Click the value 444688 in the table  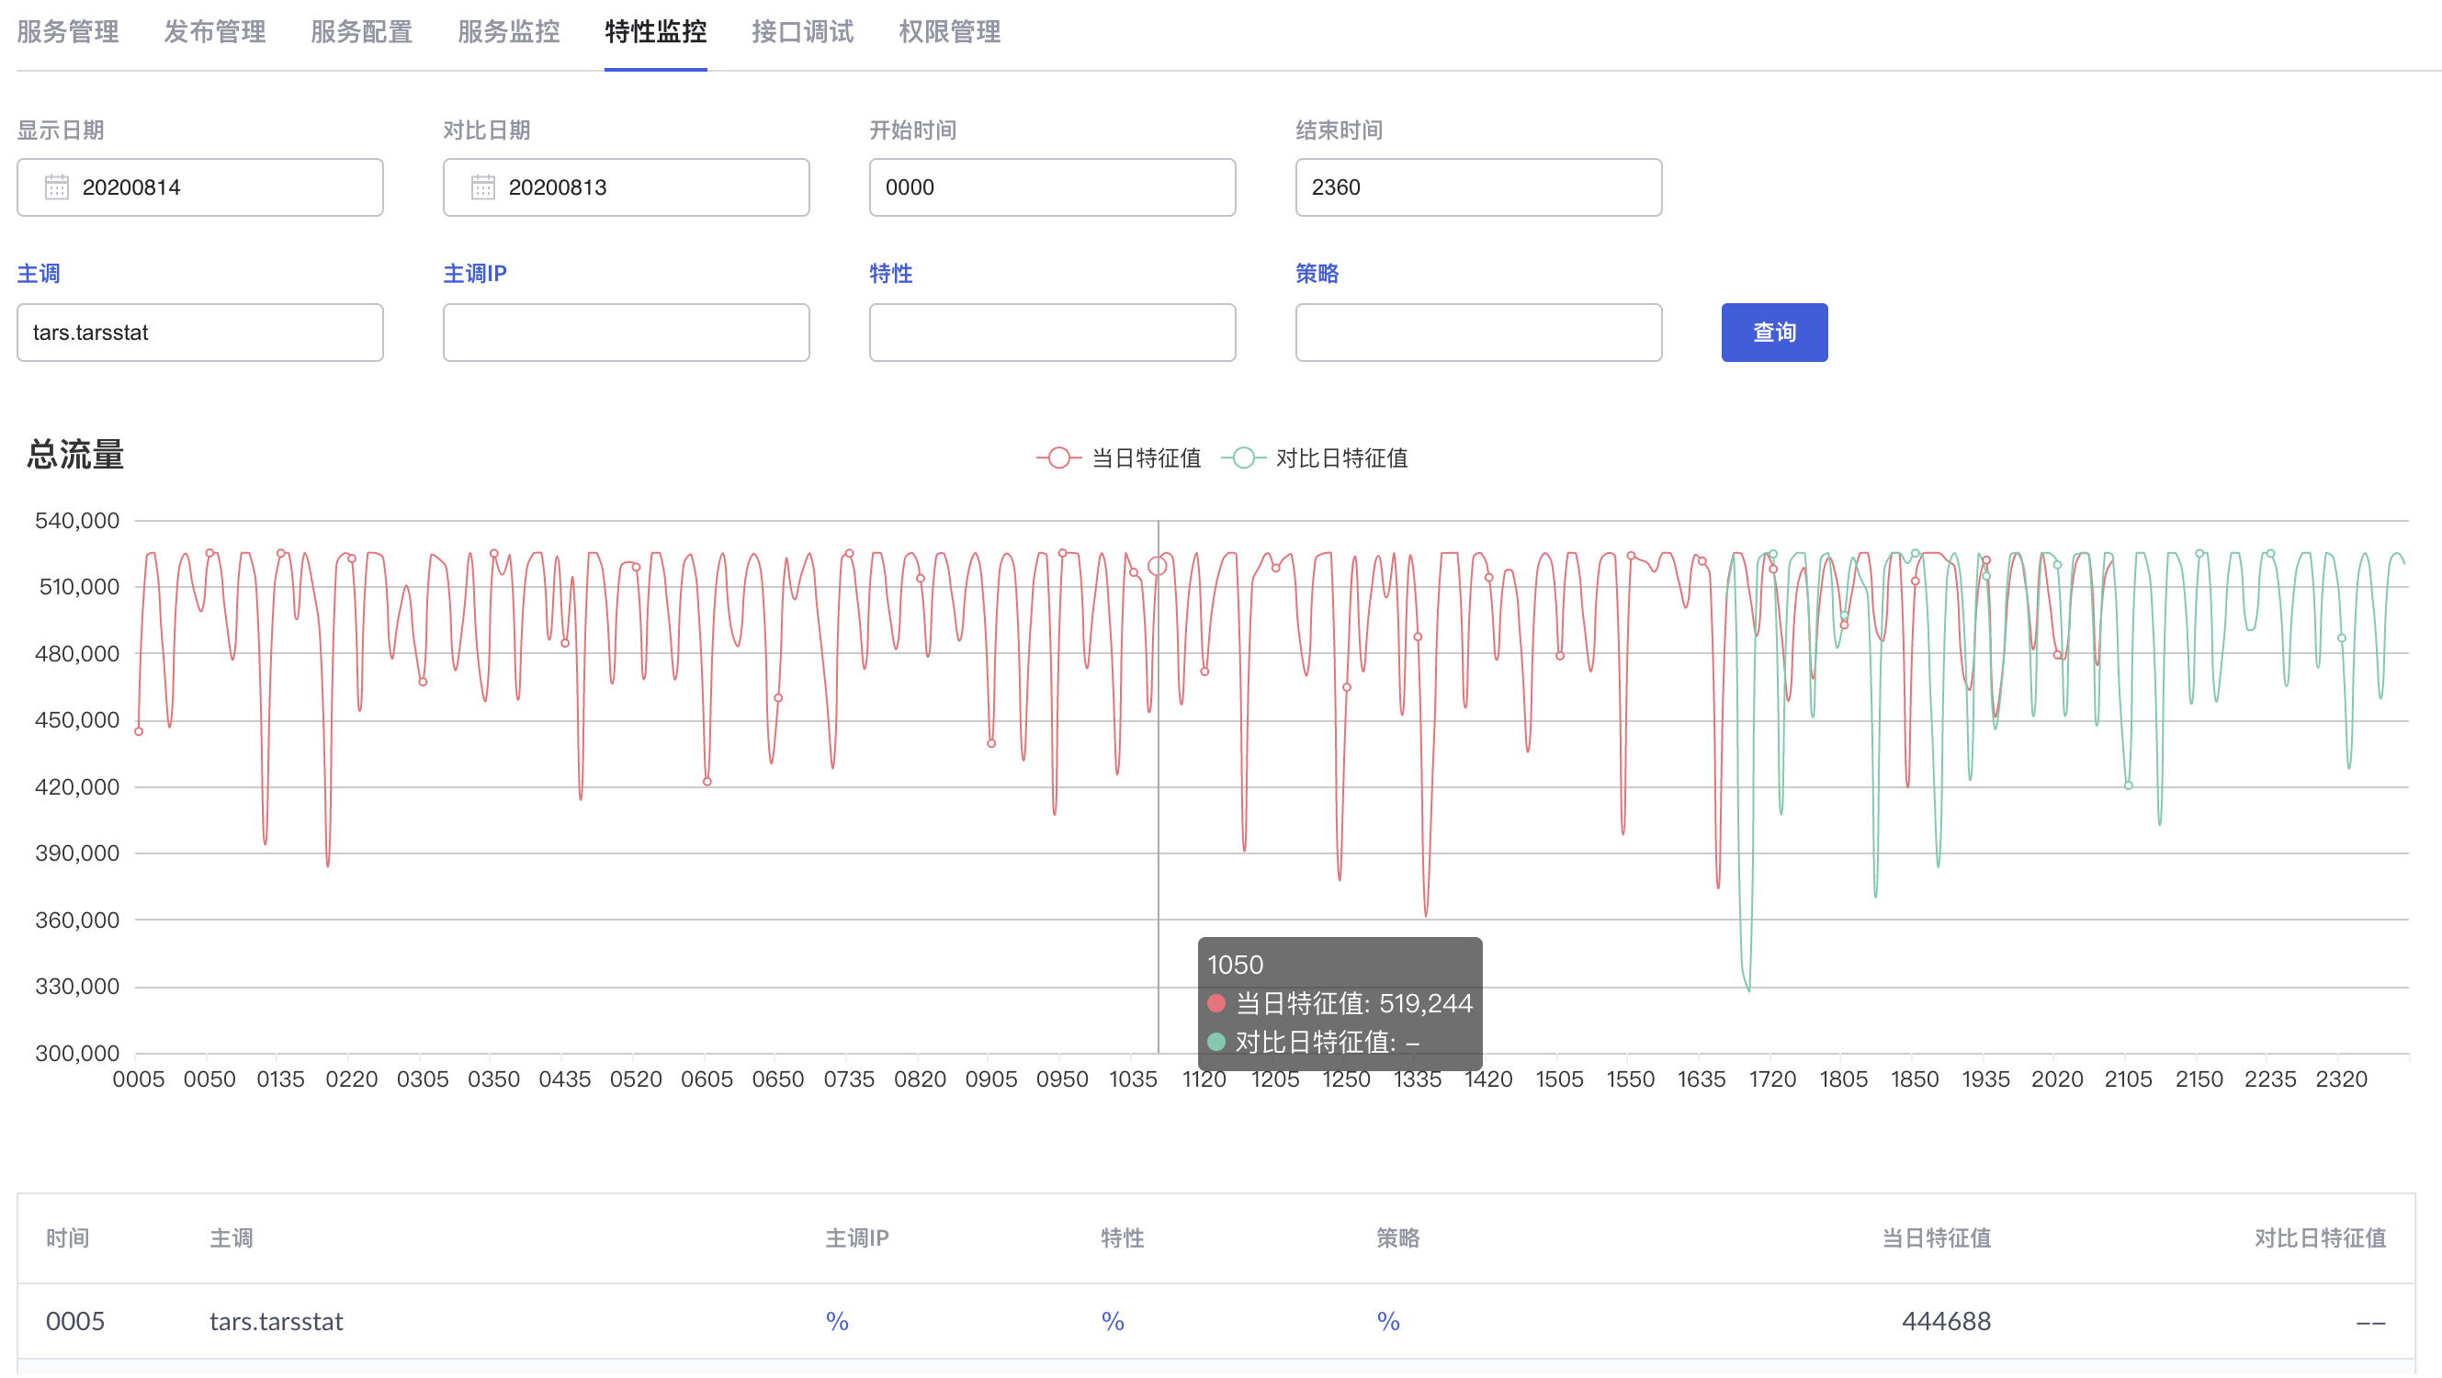point(1946,1322)
